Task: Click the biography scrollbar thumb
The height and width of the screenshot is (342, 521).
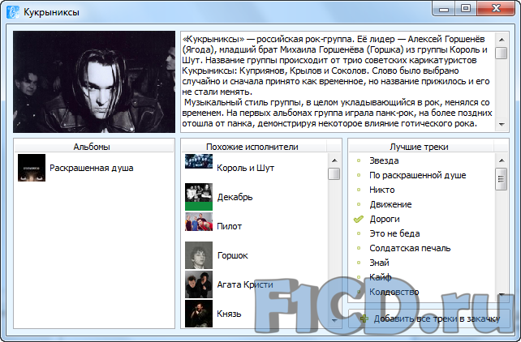Action: pos(502,53)
